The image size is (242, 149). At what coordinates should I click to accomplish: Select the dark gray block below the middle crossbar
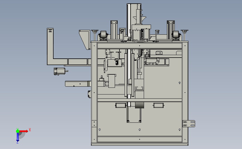point(140,105)
